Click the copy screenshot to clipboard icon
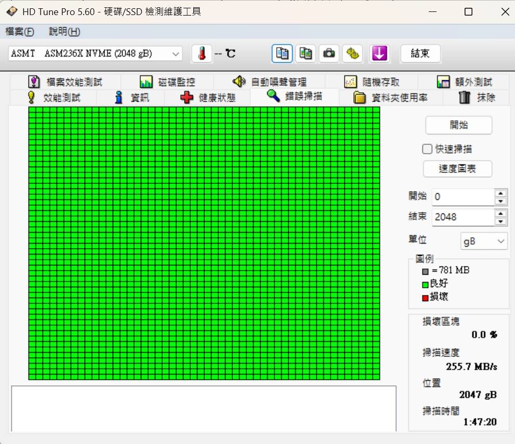The height and width of the screenshot is (444, 515). (306, 53)
